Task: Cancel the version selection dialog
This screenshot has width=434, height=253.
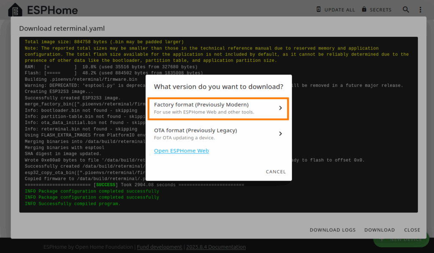Action: [x=275, y=172]
